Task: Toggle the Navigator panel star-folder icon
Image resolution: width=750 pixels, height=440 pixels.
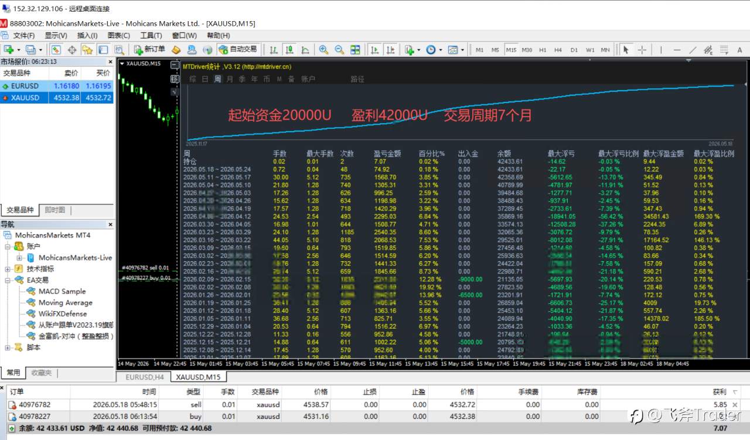Action: [87, 50]
